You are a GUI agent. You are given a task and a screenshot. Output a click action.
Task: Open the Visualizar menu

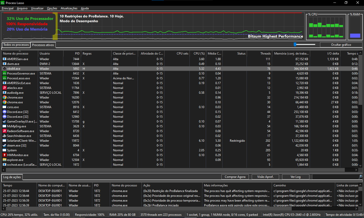click(x=37, y=8)
